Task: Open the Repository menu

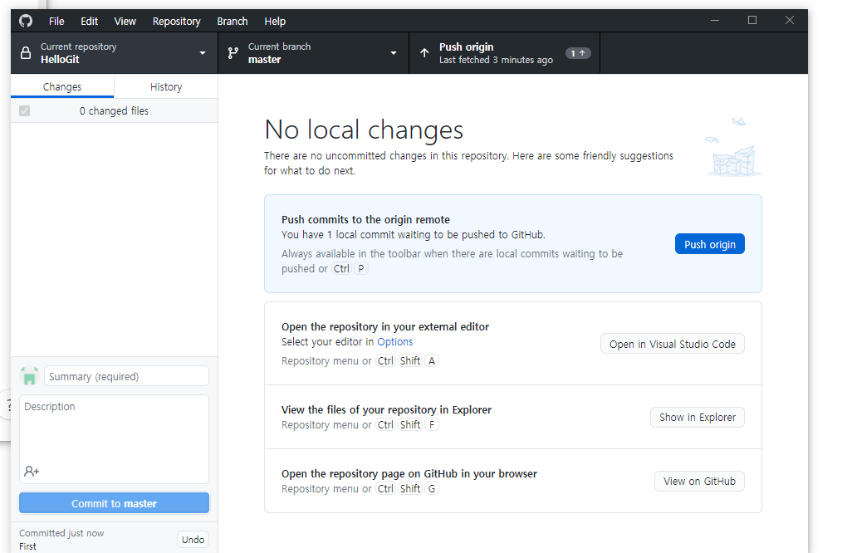Action: coord(176,21)
